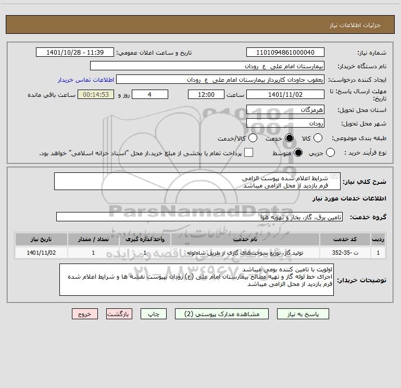The image size is (401, 388).
Task: Click the buyer organization name field
Action: coord(207,66)
